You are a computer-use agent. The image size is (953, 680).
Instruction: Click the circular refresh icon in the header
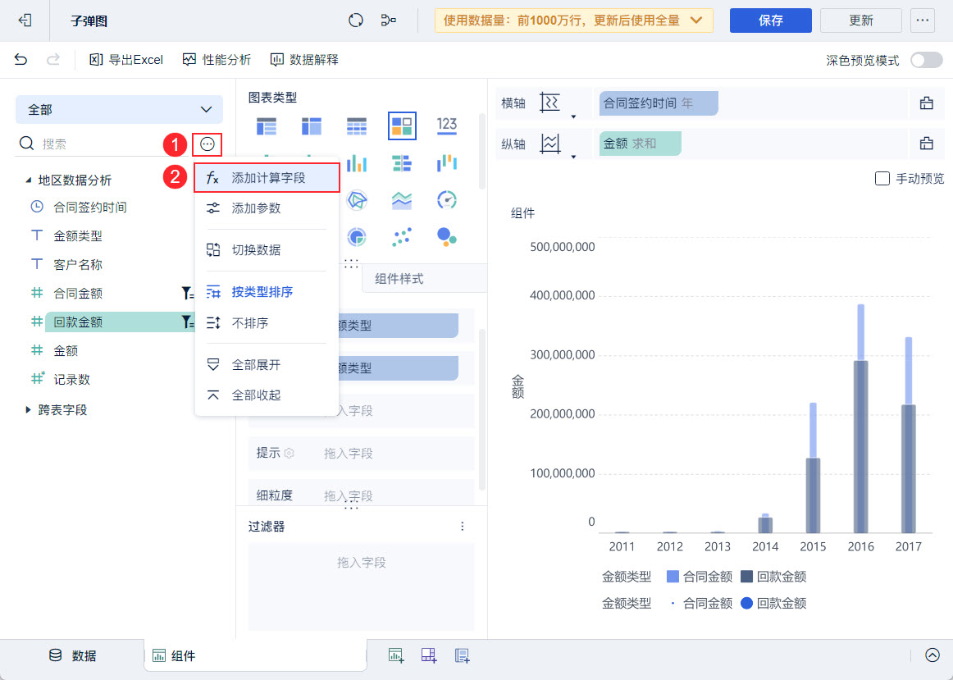(x=356, y=21)
